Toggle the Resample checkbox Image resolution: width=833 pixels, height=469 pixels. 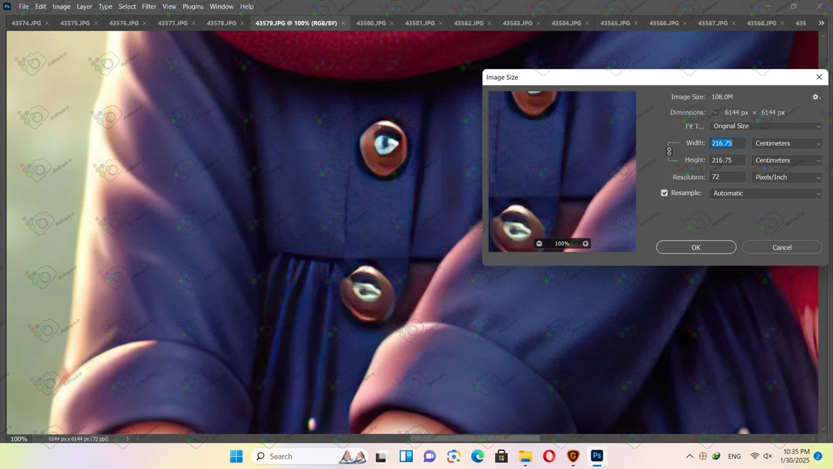click(664, 193)
